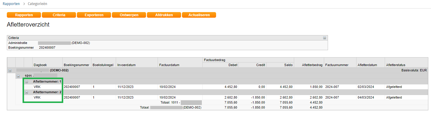Collapse the 1011 account group
The image size is (431, 113).
tap(18, 76)
